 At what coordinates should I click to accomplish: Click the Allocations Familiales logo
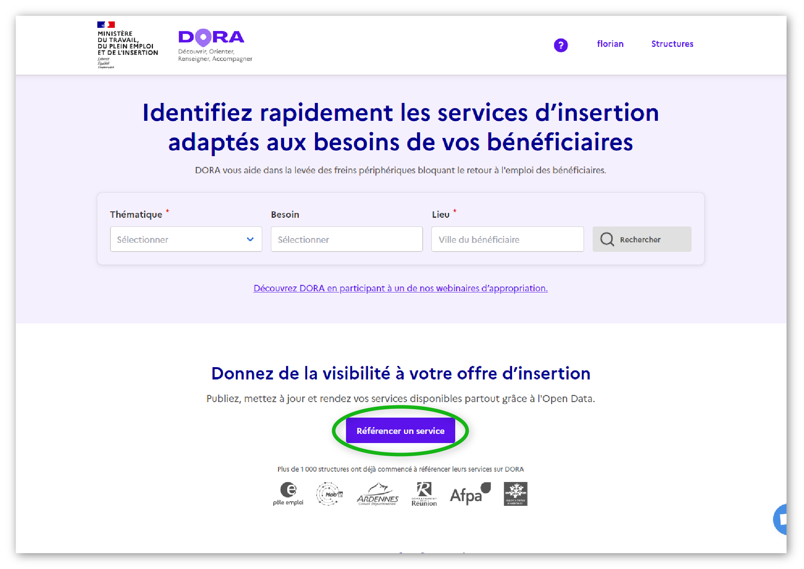click(515, 494)
